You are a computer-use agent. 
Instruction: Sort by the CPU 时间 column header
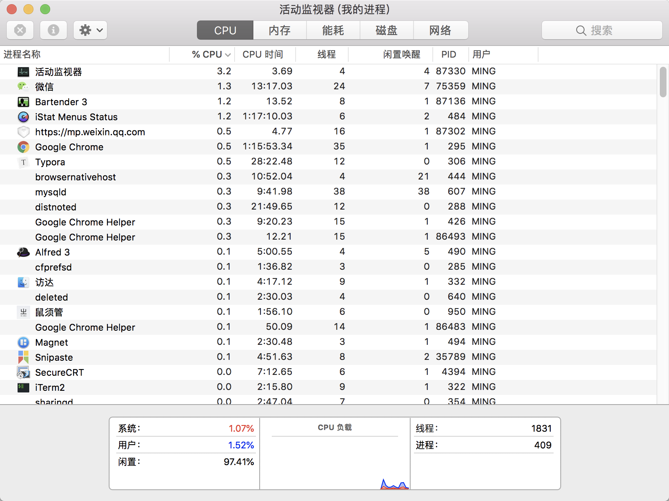click(266, 55)
